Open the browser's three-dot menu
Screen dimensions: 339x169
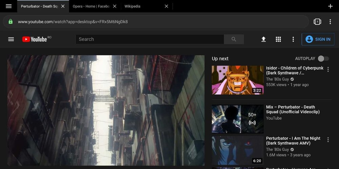tap(330, 22)
